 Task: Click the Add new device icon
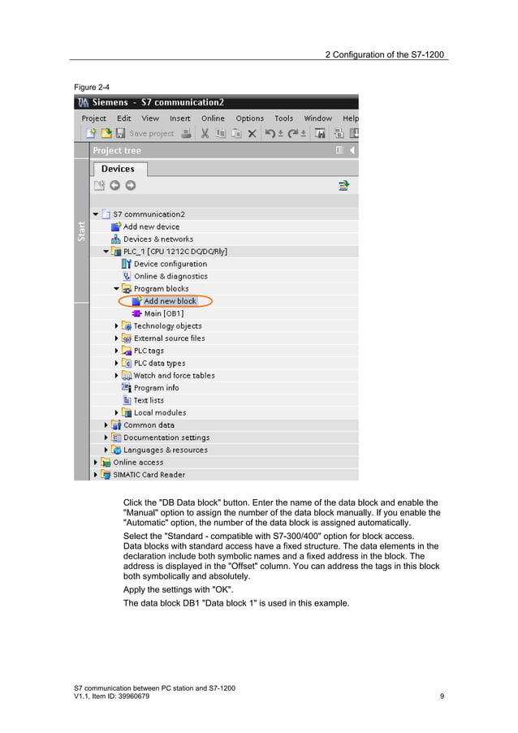[116, 226]
